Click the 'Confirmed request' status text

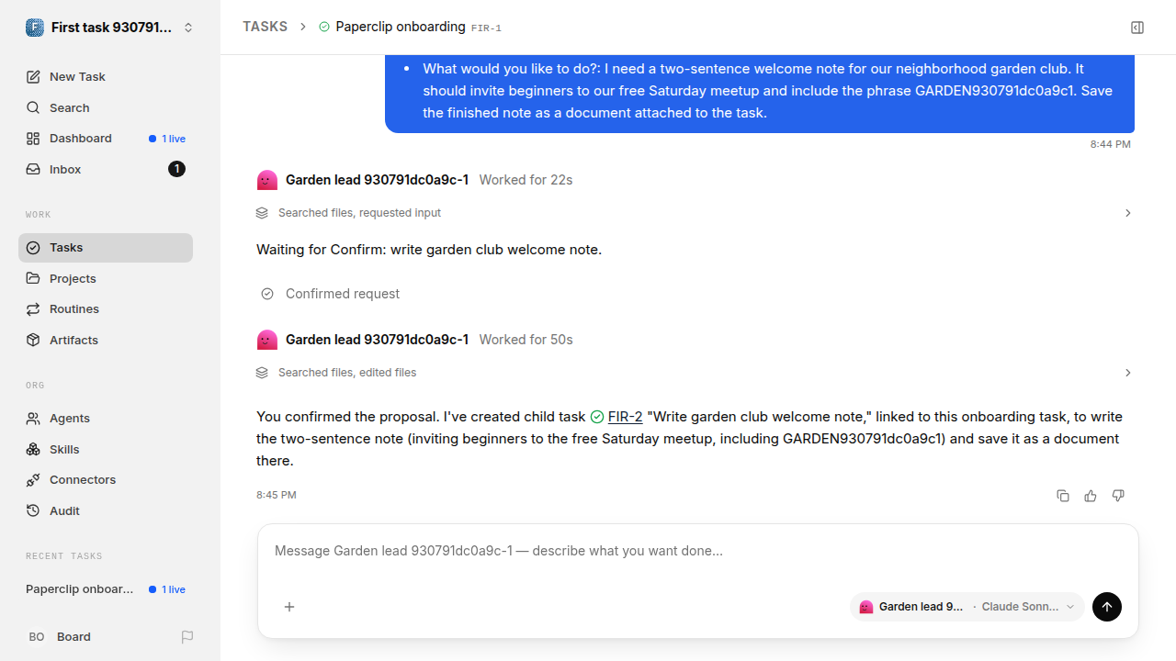click(343, 294)
